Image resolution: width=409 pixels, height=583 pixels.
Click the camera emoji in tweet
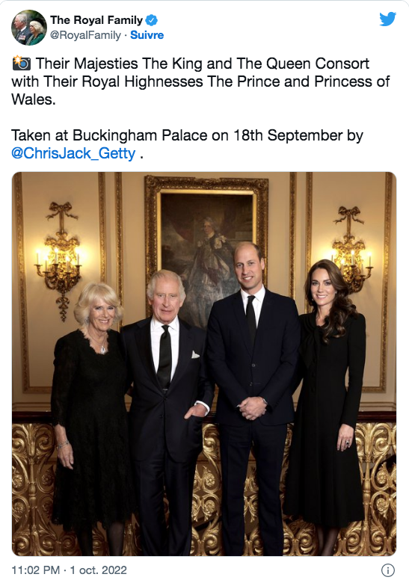(x=22, y=64)
